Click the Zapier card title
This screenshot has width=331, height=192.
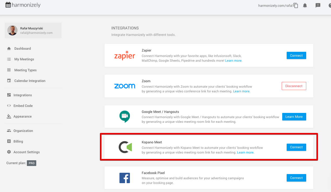(147, 50)
